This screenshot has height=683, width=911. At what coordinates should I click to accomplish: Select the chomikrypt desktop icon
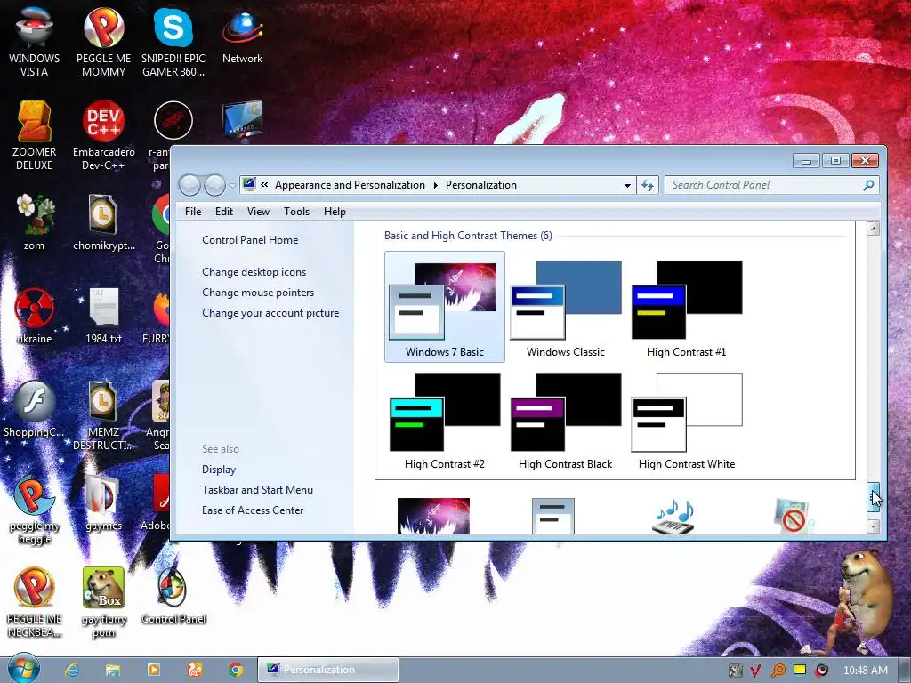coord(103,222)
